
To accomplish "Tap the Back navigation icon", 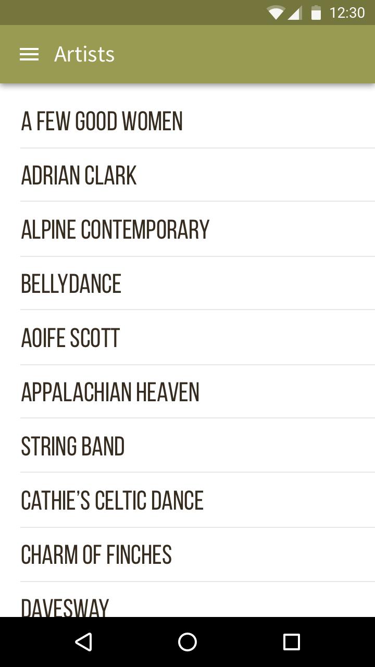I will pos(83,641).
